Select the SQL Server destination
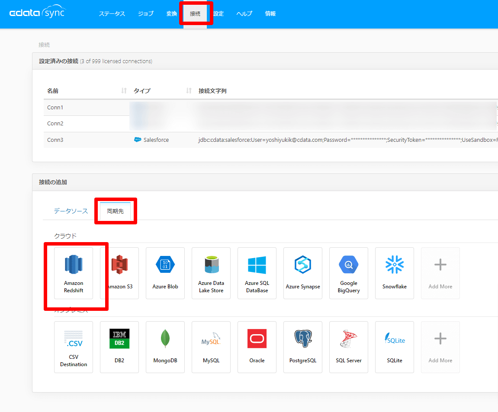 349,347
